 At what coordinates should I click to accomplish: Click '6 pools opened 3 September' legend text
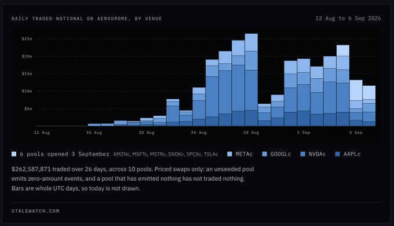64,154
